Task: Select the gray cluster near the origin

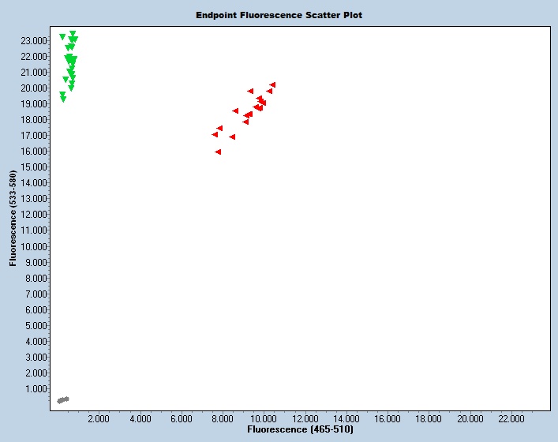Action: click(63, 400)
